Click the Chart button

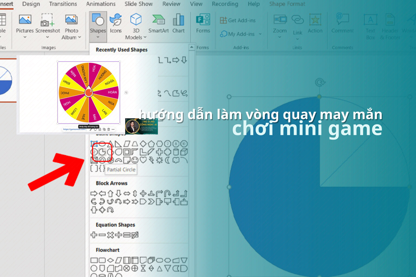pyautogui.click(x=178, y=24)
